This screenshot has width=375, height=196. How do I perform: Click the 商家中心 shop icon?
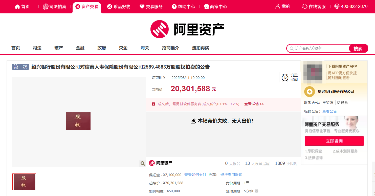coord(206,7)
